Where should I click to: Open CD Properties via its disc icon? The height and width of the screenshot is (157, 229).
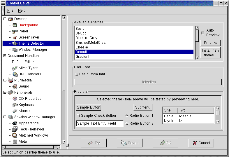tap(15, 99)
